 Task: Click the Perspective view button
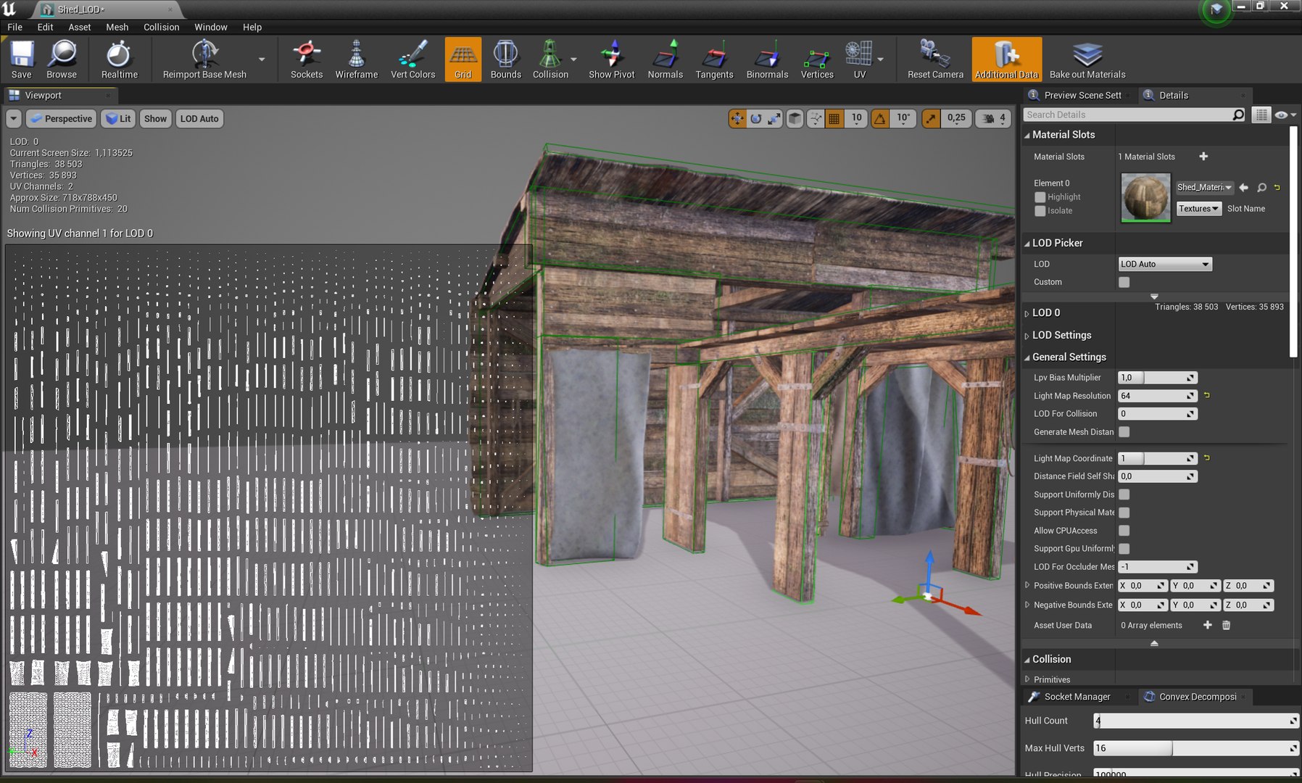point(61,119)
